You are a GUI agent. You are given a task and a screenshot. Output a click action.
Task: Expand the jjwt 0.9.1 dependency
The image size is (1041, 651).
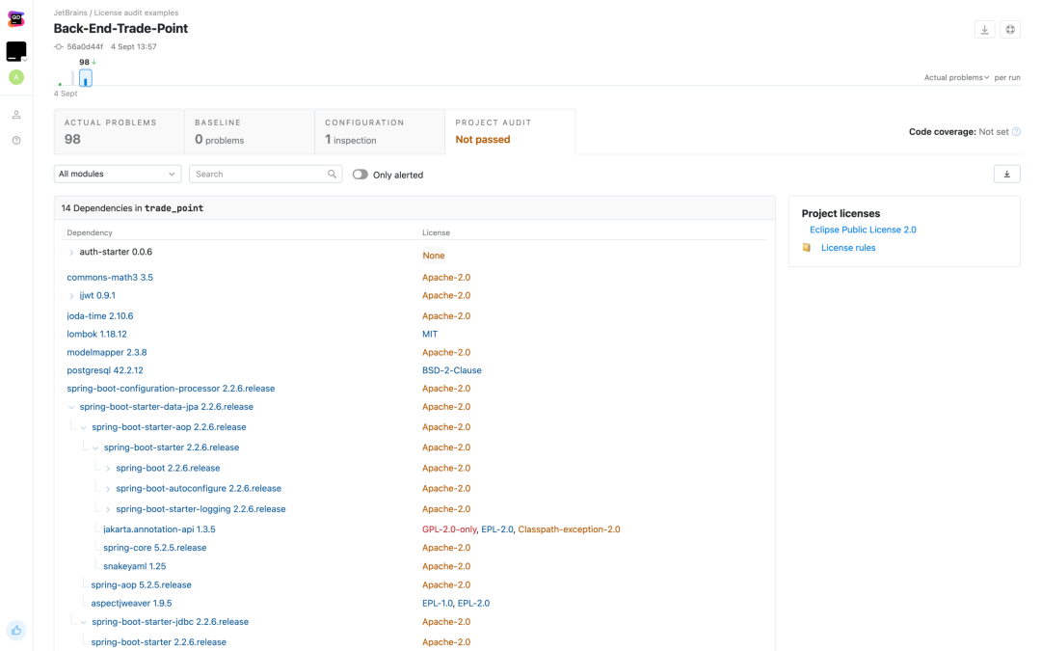pyautogui.click(x=71, y=296)
